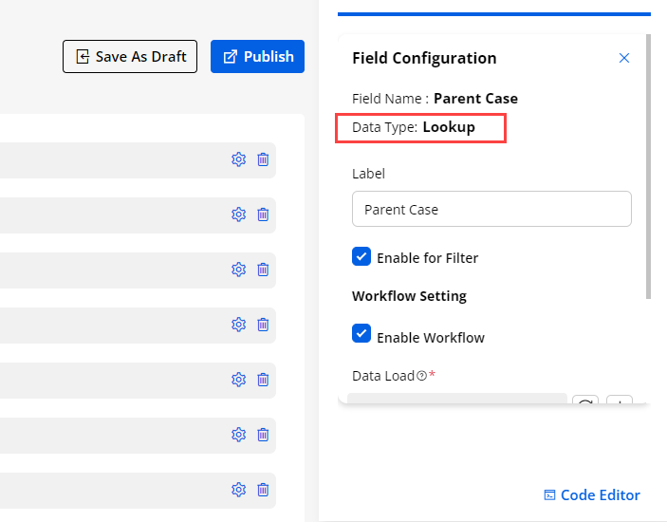Uncheck the Enable for Filter checkbox
This screenshot has height=522, width=667.
[x=361, y=256]
